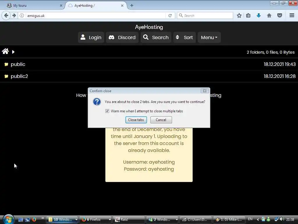The width and height of the screenshot is (298, 224).
Task: Expand quick launch chevron
Action: (42, 218)
